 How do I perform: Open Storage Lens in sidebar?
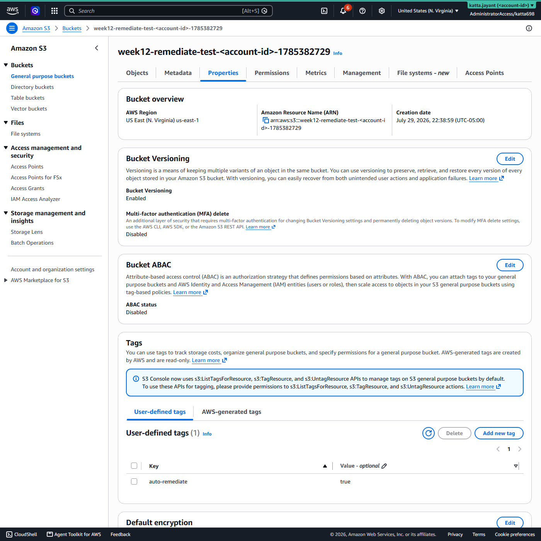27,232
